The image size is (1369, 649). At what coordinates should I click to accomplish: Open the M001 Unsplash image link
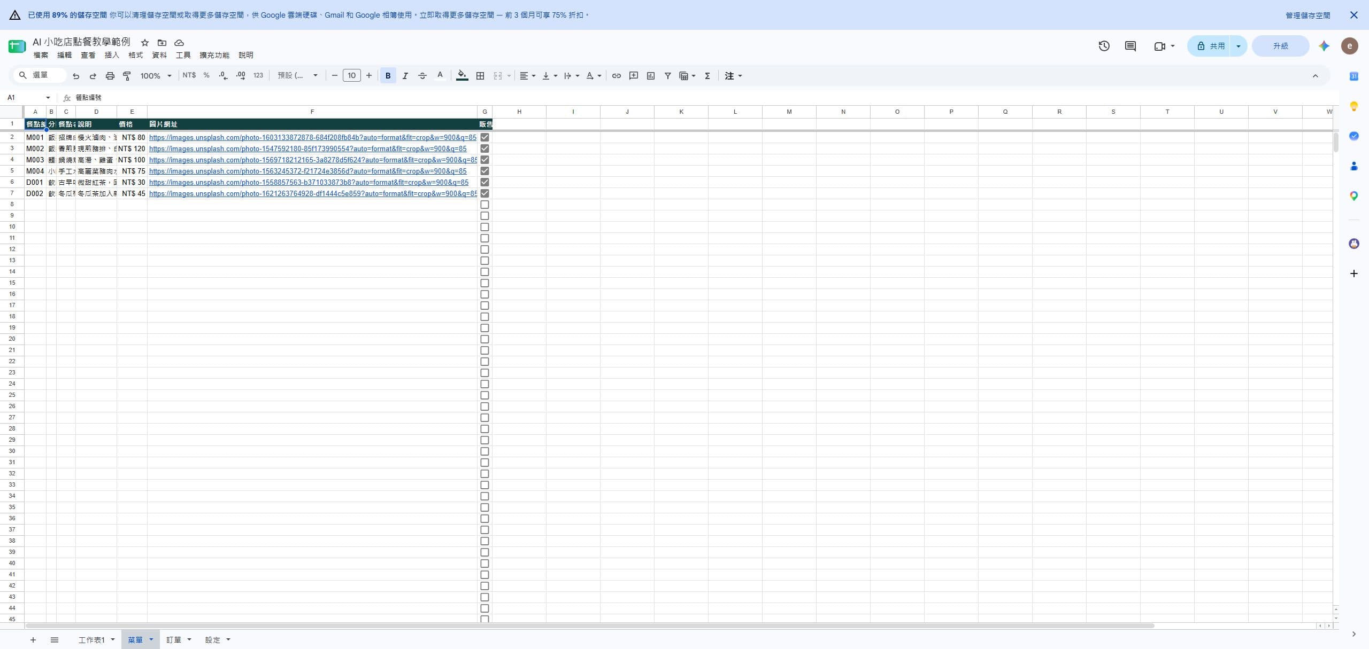[x=312, y=137]
